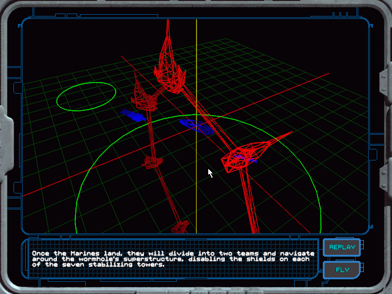Click the yellow vertical axis line
Screen dimensions: 392x294
pos(197,126)
